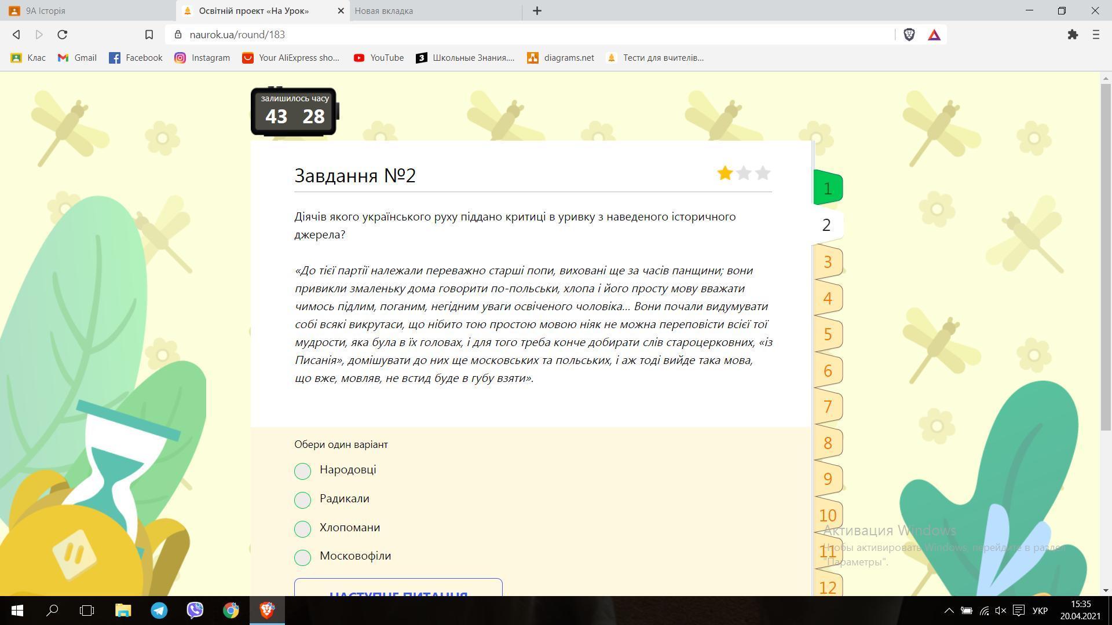Select the Хлопомани answer option

tap(302, 529)
